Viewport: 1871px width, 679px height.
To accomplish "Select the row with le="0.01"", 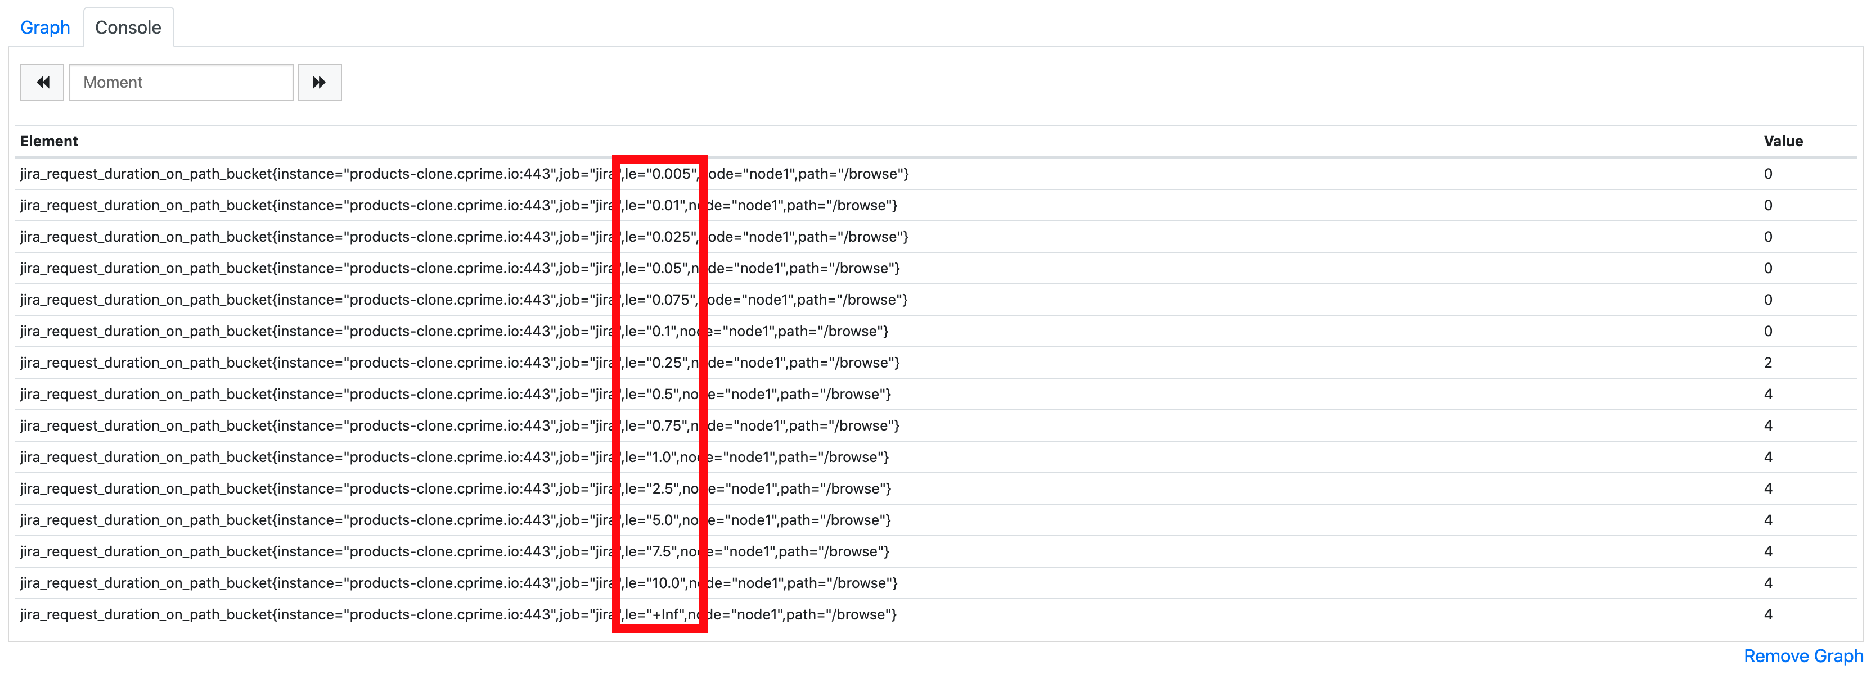I will coord(935,205).
